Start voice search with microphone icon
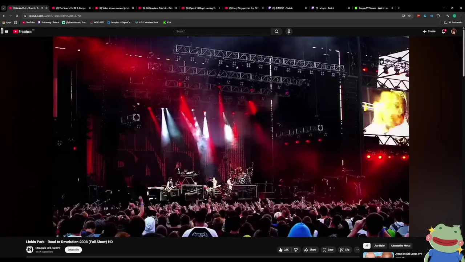This screenshot has width=465, height=262. click(x=289, y=31)
